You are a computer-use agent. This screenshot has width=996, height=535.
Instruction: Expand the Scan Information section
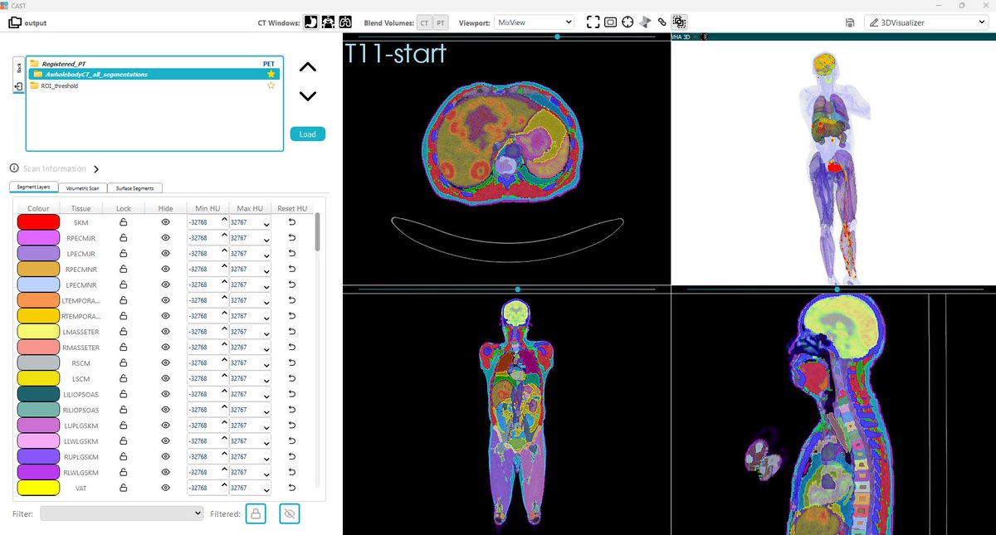[x=97, y=168]
